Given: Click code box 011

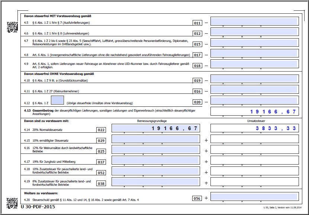Looking at the screenshot, I should (197, 23).
